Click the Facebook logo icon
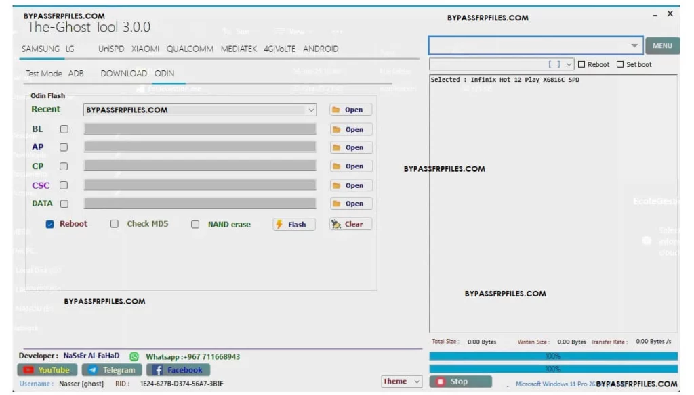The image size is (694, 395). 157,370
